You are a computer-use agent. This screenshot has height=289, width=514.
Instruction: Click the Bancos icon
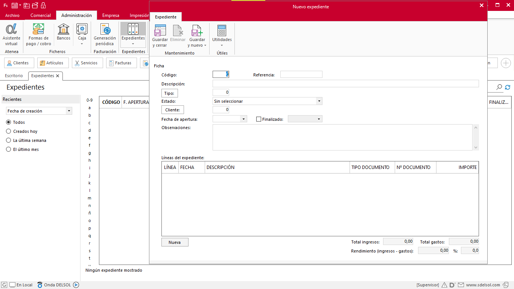(x=64, y=29)
